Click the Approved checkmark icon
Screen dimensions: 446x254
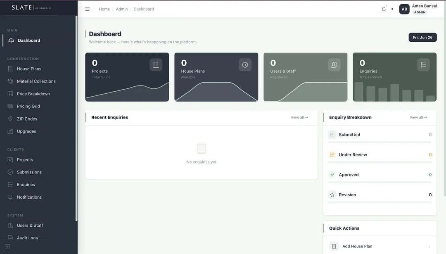[x=332, y=175]
